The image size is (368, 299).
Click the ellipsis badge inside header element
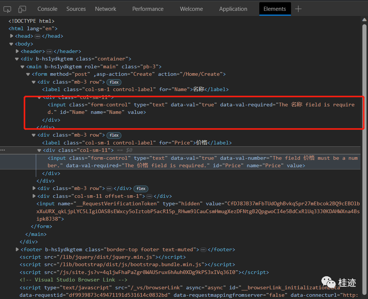tap(49, 52)
